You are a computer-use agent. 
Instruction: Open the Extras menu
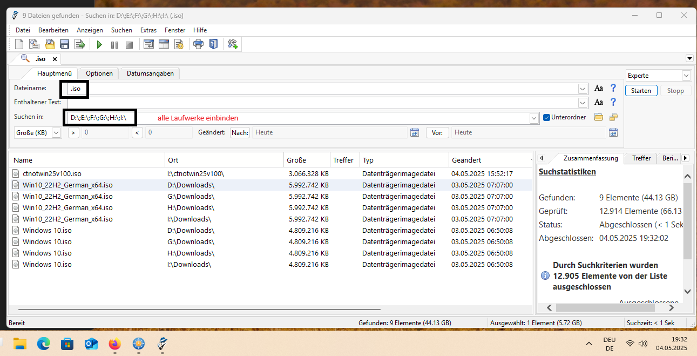(x=148, y=30)
